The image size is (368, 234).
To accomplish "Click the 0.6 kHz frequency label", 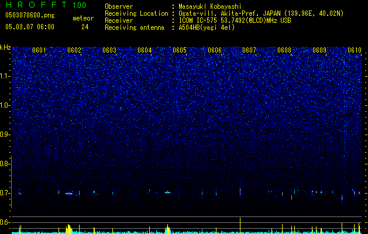I will point(5,222).
